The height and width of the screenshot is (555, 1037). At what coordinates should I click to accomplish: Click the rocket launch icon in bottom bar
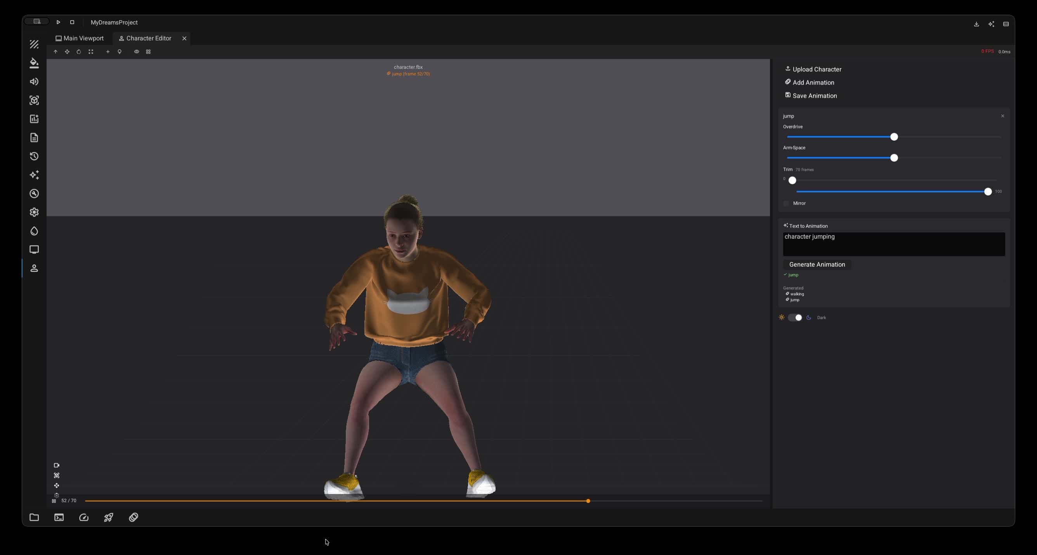point(109,518)
